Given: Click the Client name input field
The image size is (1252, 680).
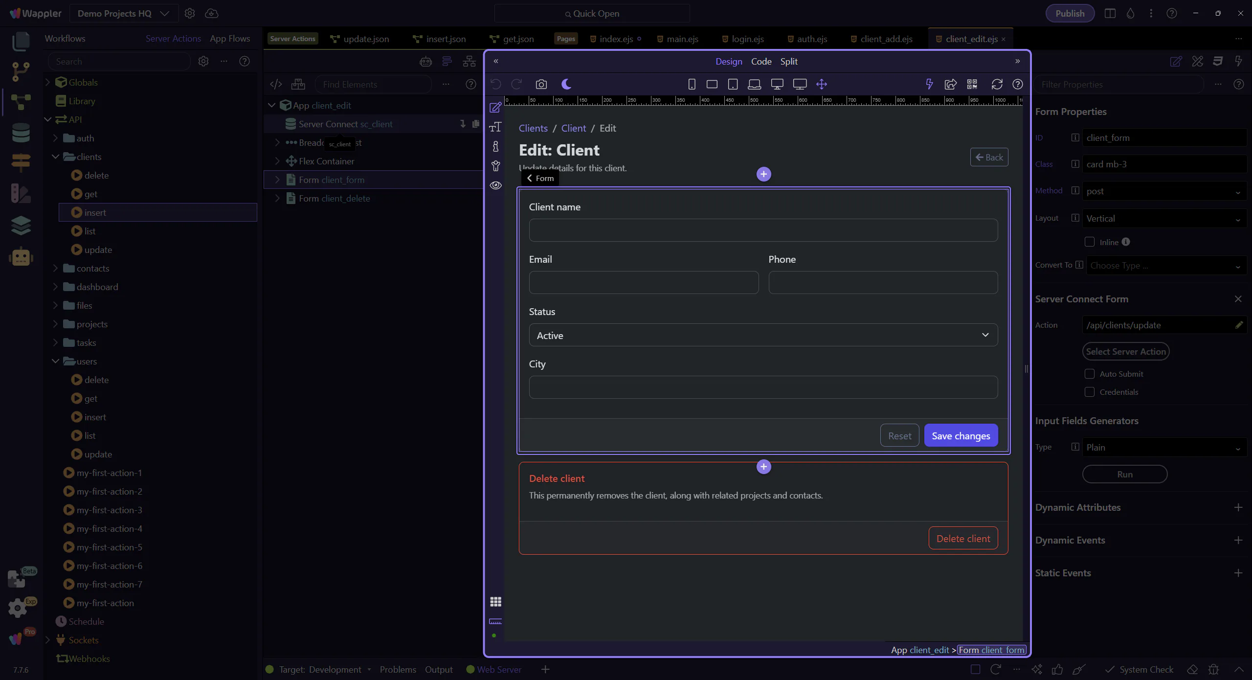Looking at the screenshot, I should click(x=763, y=230).
